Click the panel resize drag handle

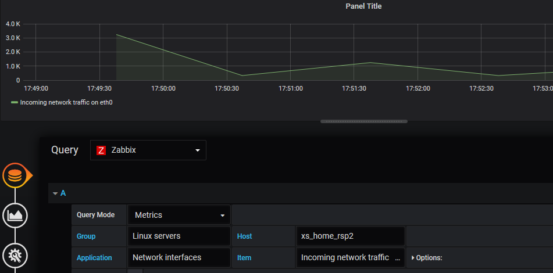(x=363, y=121)
